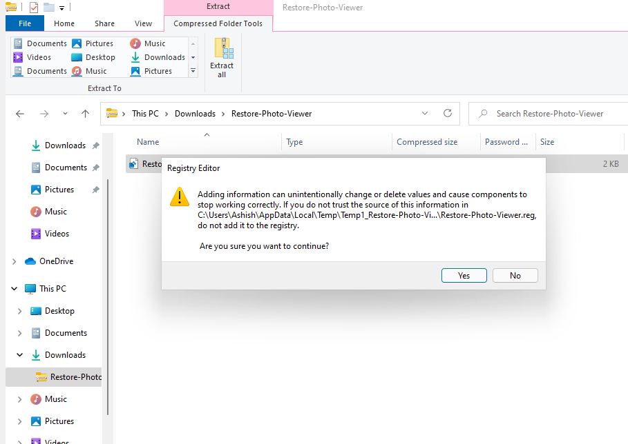Viewport: 628px width, 444px height.
Task: Sort by the Password column
Action: [506, 142]
